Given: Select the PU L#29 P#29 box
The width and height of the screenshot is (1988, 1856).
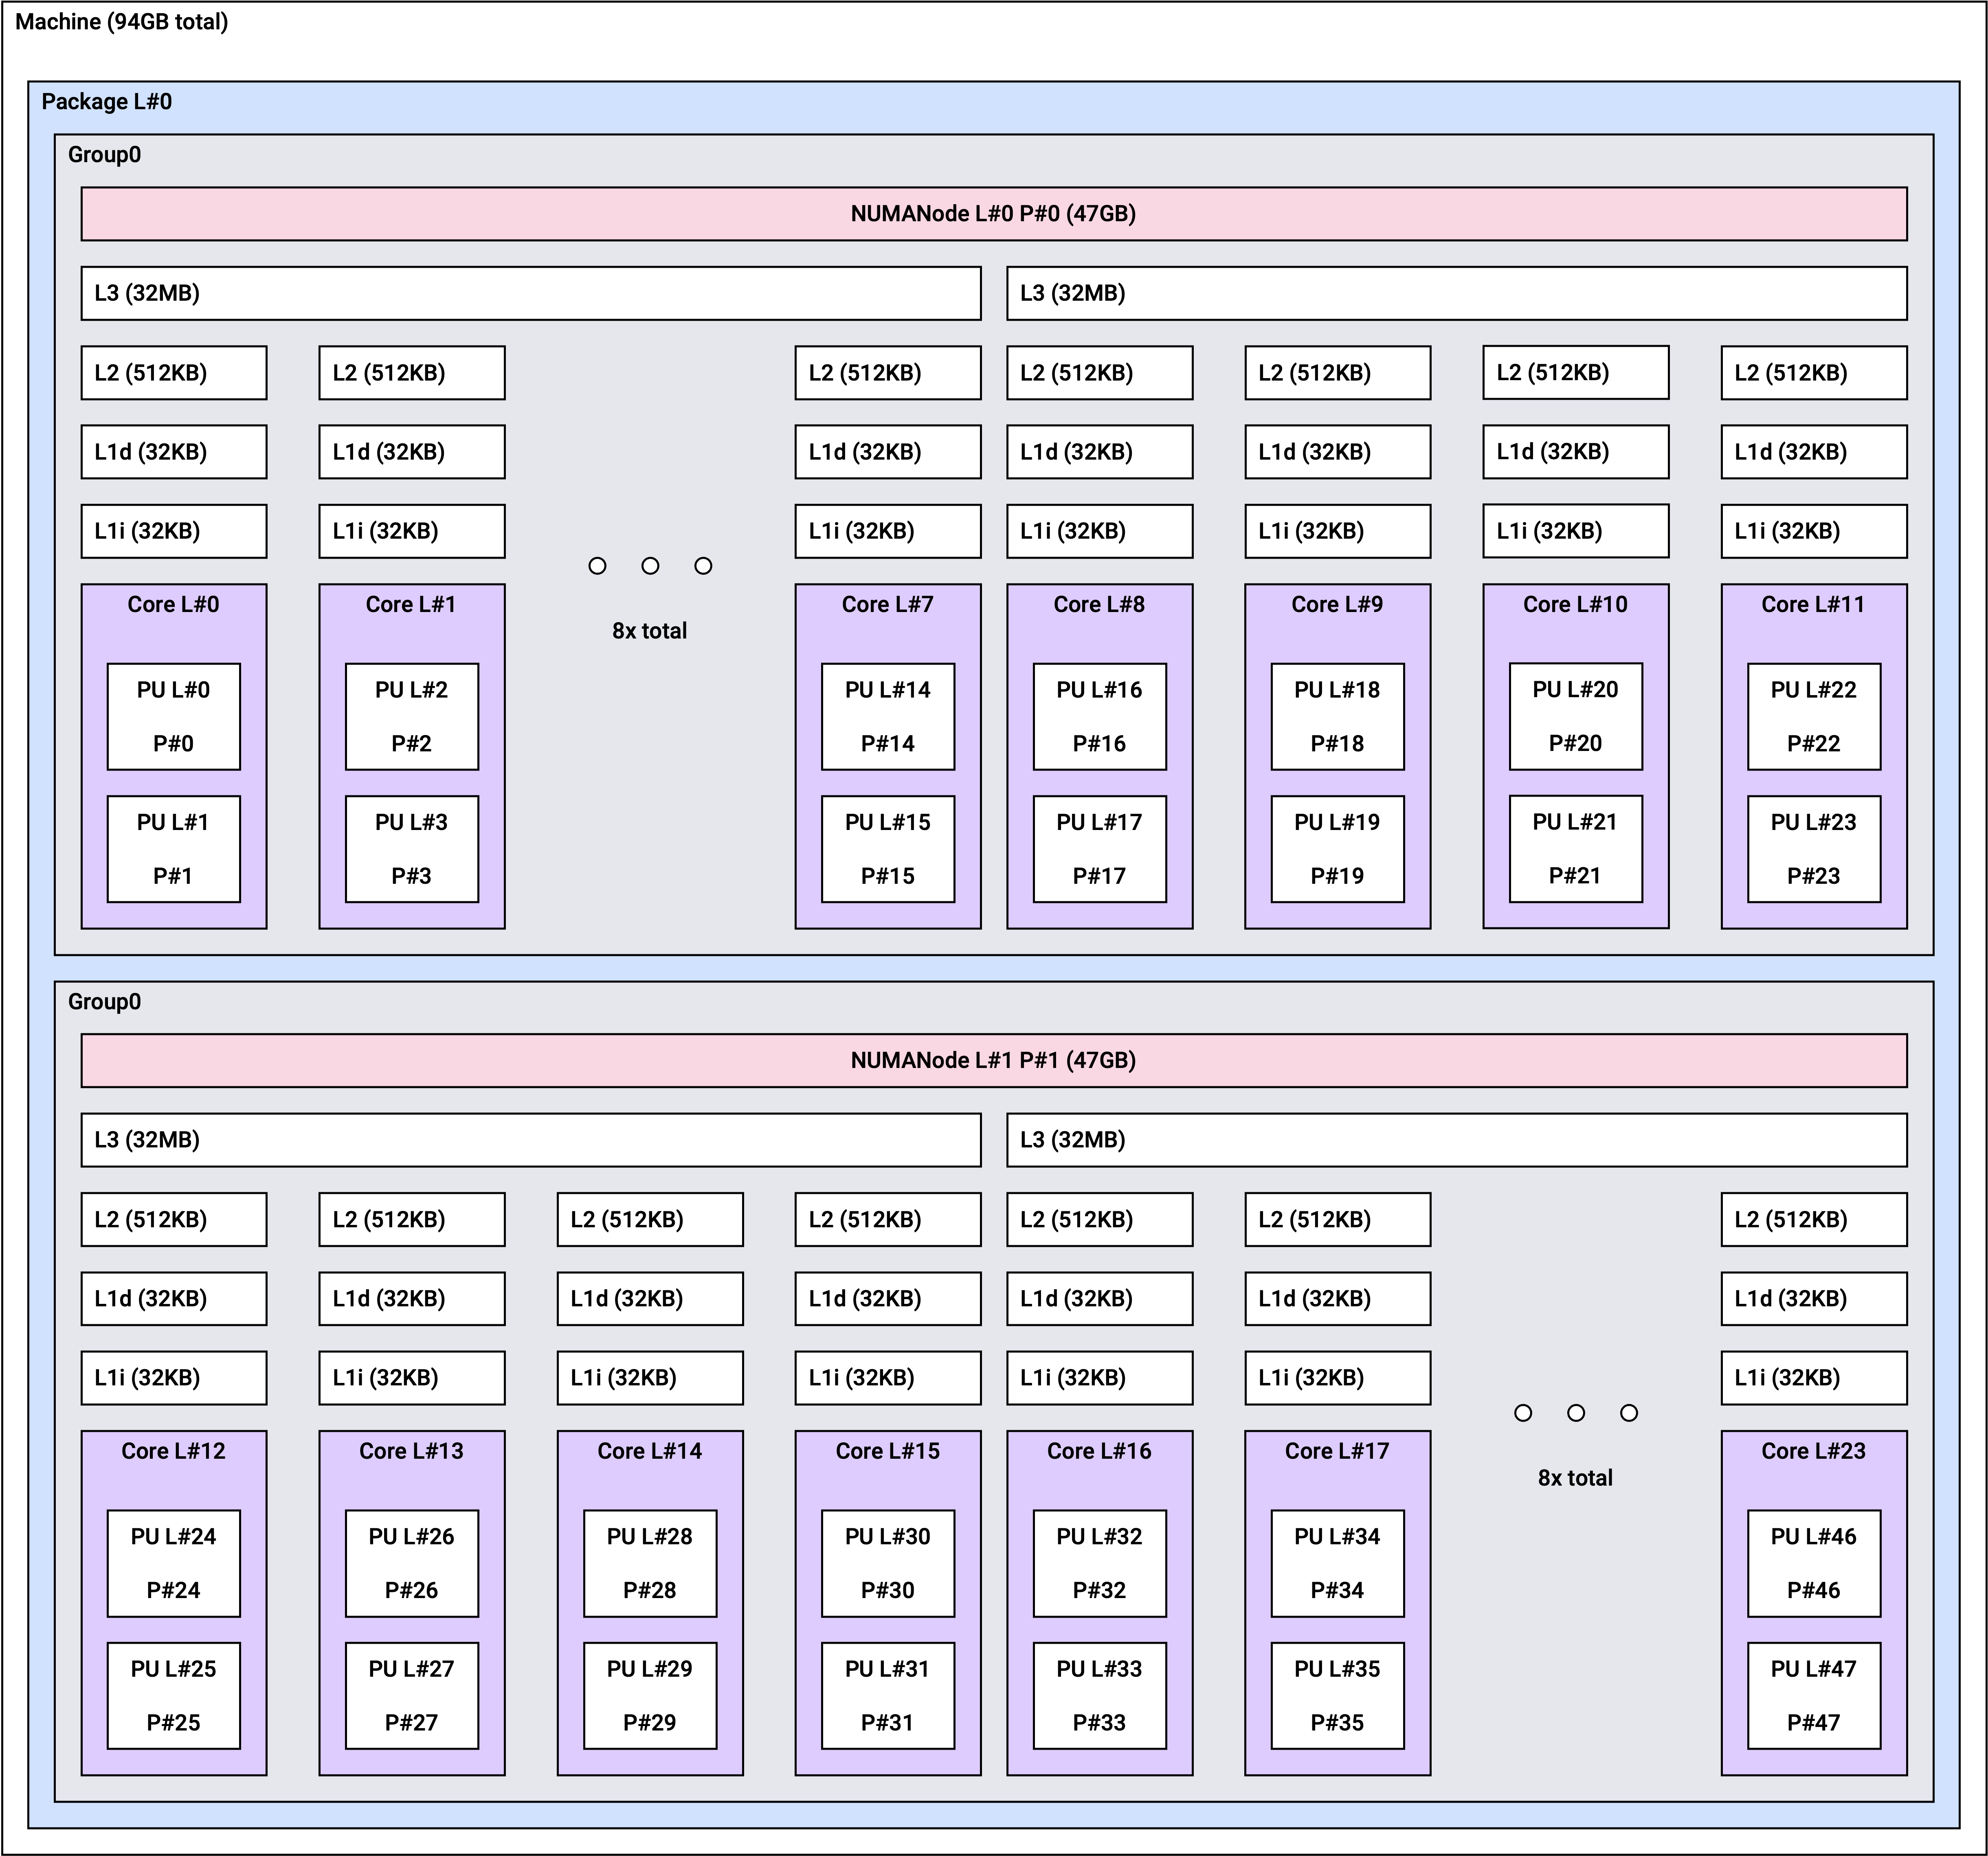Looking at the screenshot, I should point(650,1696).
